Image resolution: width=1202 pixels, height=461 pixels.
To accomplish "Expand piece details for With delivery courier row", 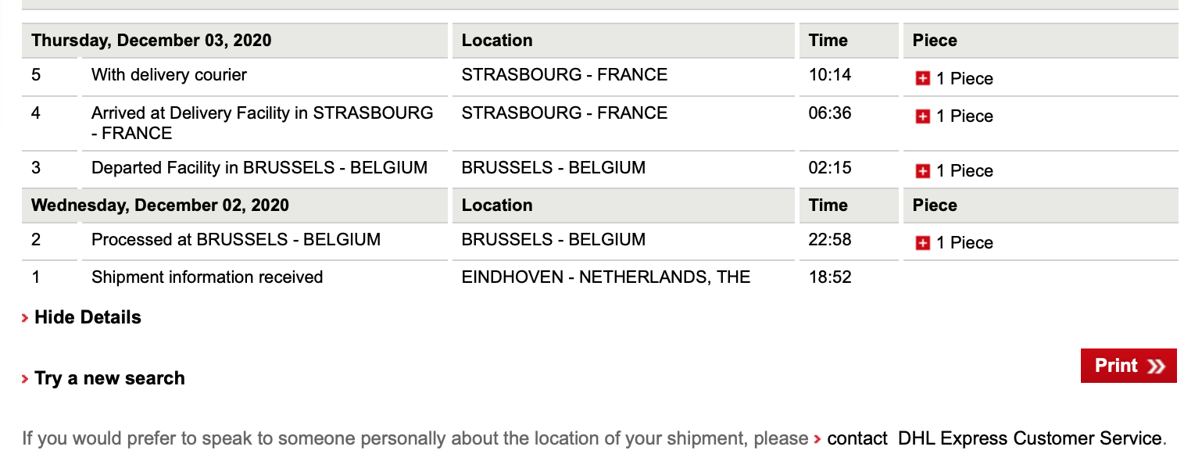I will pos(922,79).
